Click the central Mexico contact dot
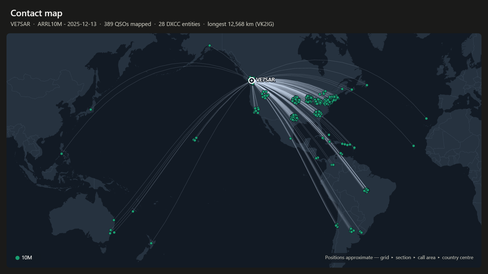This screenshot has width=488, height=274. 291,139
